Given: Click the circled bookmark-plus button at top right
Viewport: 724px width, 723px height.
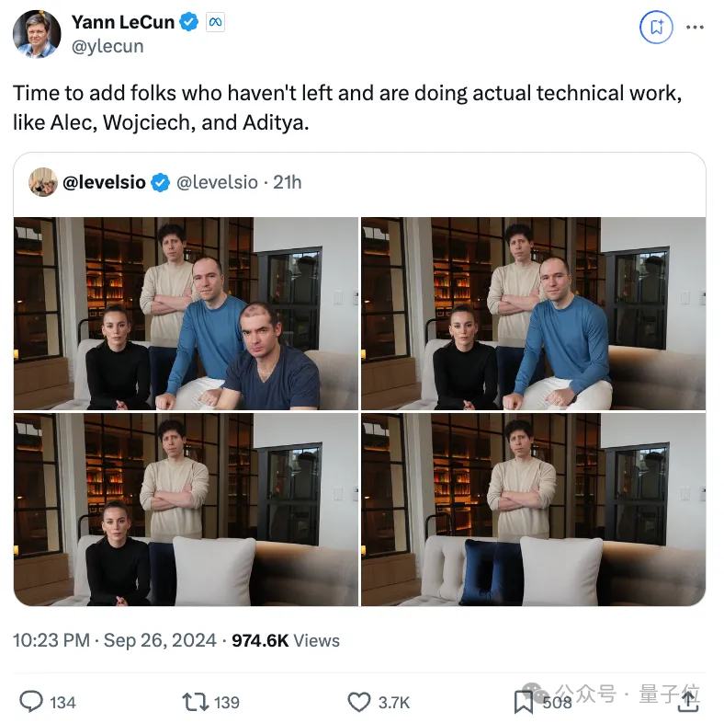Looking at the screenshot, I should 656,28.
